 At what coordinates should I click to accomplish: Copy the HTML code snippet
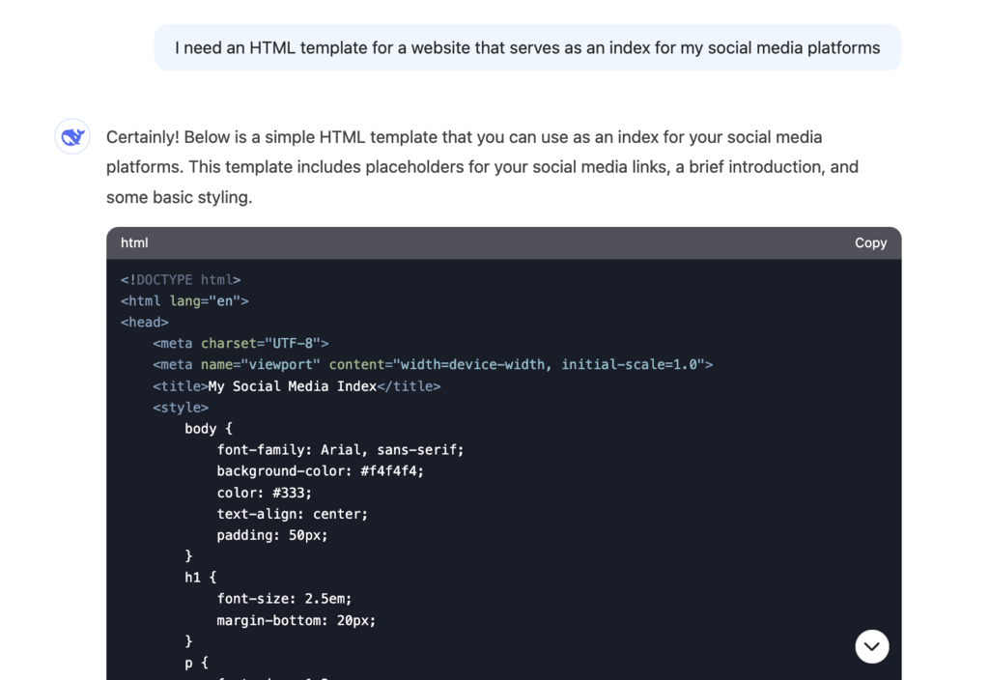click(869, 242)
